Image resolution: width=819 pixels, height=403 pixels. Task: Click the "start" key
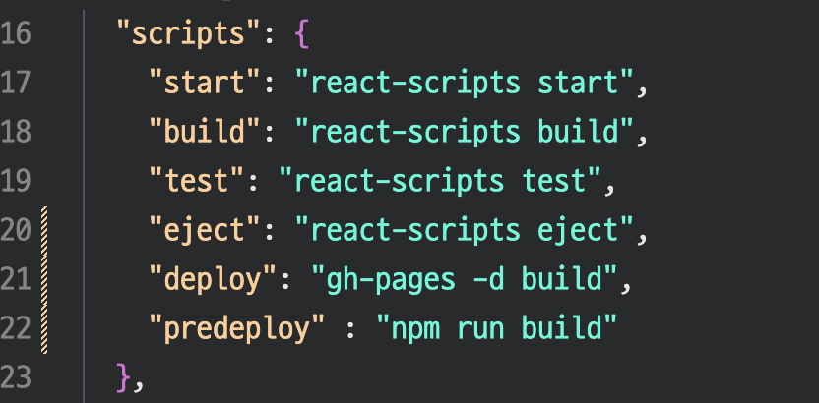coord(204,84)
